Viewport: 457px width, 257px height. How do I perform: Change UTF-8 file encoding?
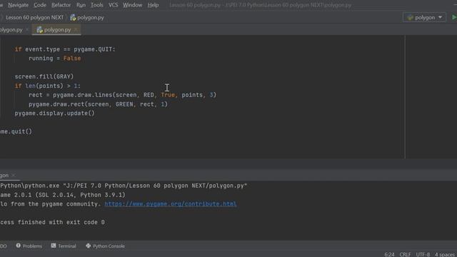[423, 254]
